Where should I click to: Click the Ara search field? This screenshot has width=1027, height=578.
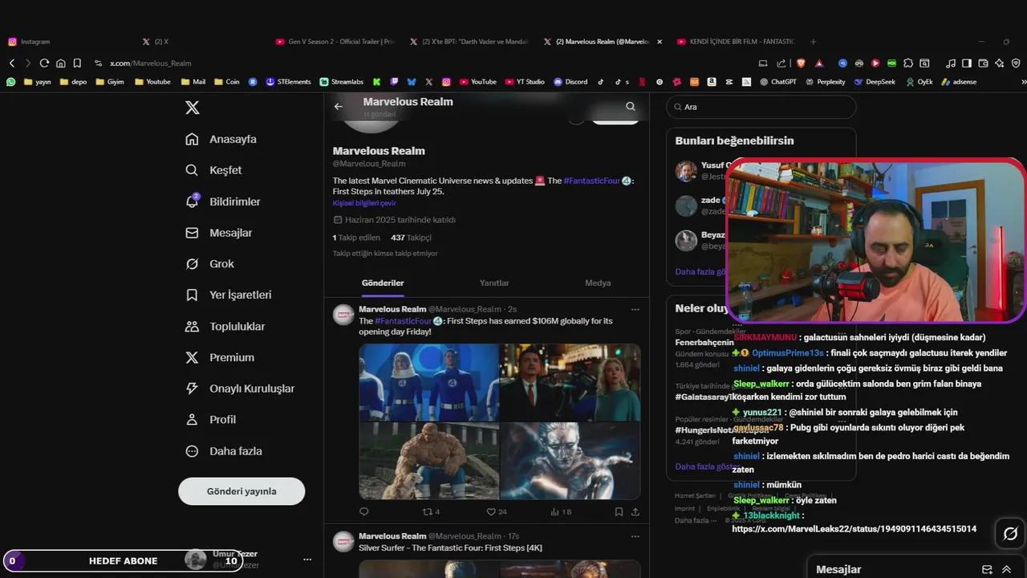tap(761, 107)
